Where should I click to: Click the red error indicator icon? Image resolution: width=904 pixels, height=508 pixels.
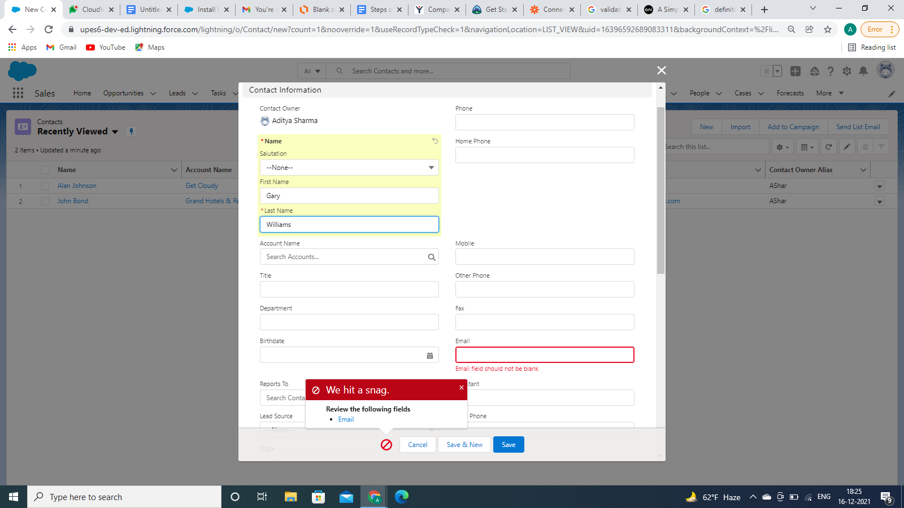coord(386,445)
